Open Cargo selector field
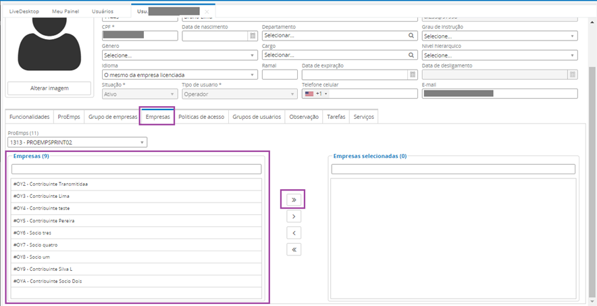The width and height of the screenshot is (597, 306). click(x=340, y=55)
